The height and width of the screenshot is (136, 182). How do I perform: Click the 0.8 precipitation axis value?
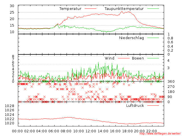[x=170, y=38]
